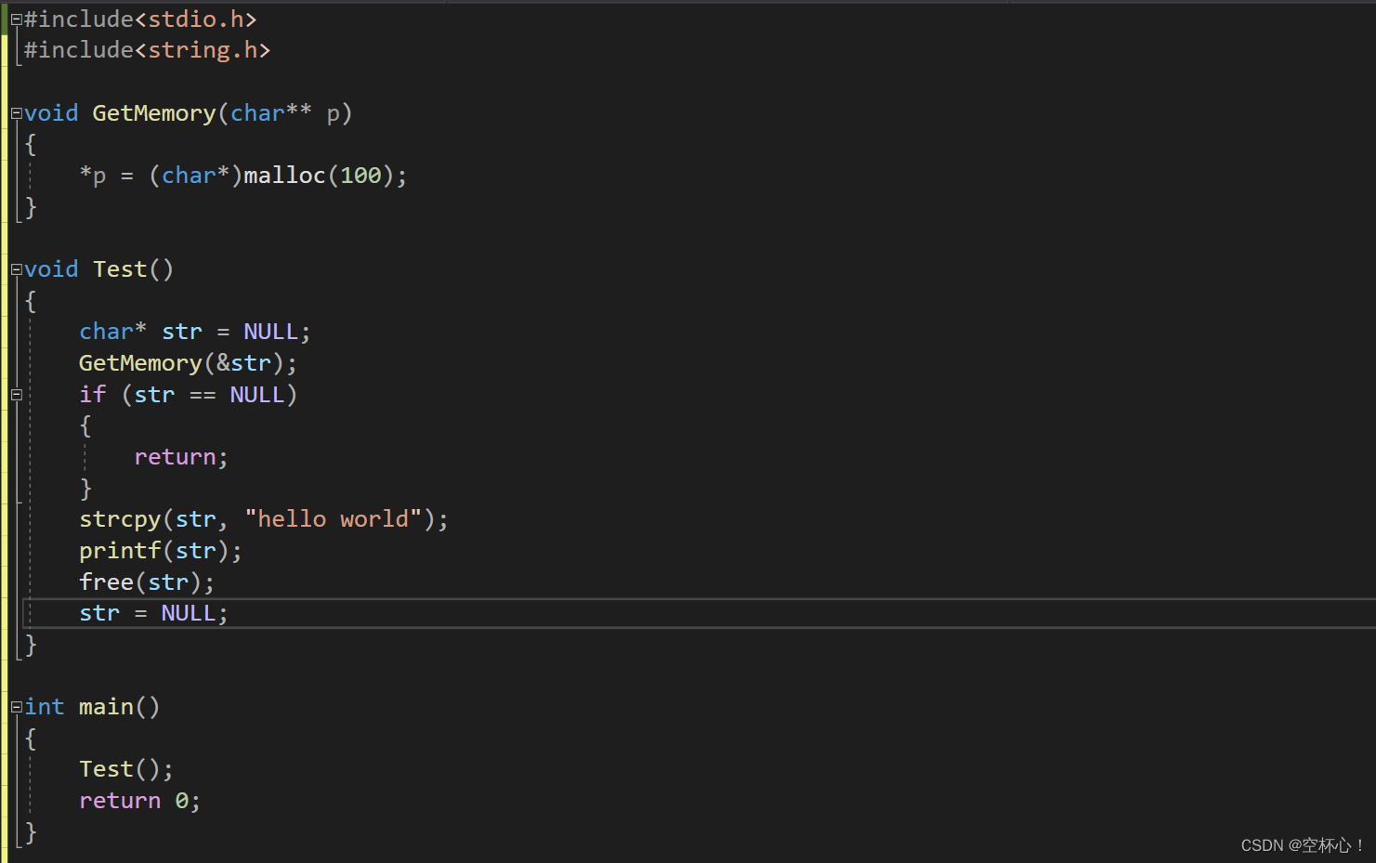Click the char* str = NULL declaration
Viewport: 1376px width, 863px height.
pos(195,332)
